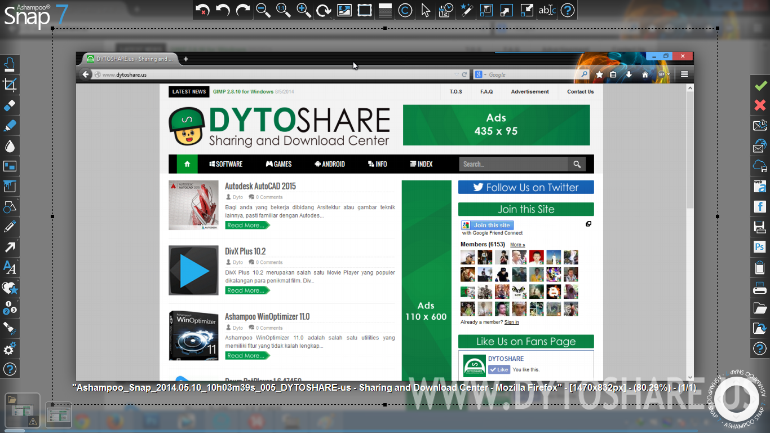Select the Highlighter marker tool
The height and width of the screenshot is (433, 770).
point(10,126)
